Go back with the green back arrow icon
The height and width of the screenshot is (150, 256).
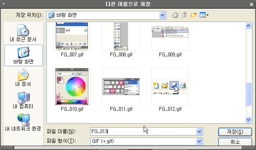click(175, 15)
